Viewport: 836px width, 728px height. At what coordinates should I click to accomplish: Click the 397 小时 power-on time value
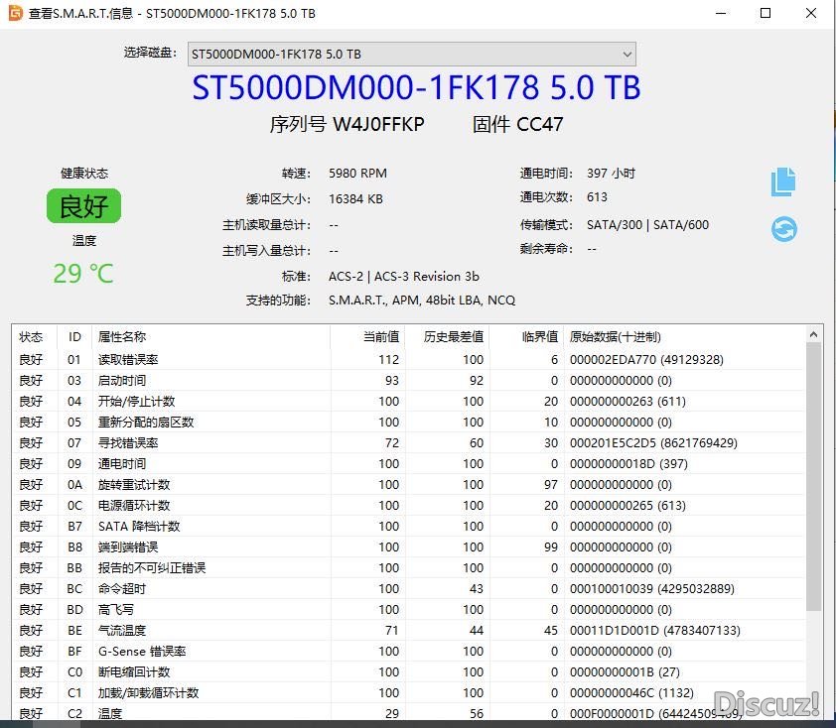(x=611, y=174)
